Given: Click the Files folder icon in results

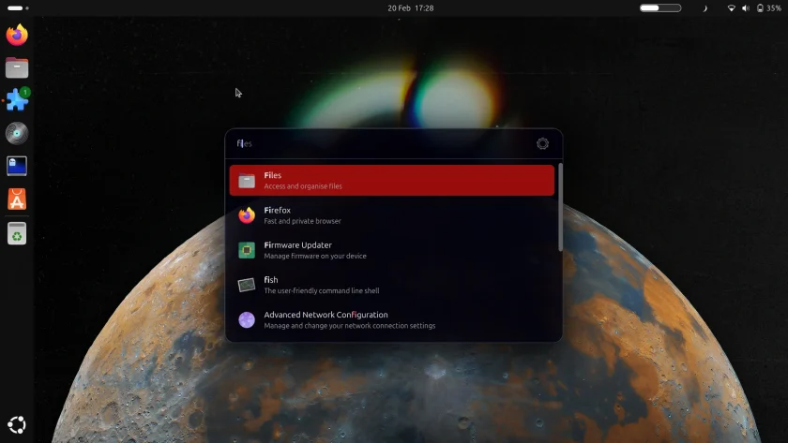Looking at the screenshot, I should click(x=247, y=180).
